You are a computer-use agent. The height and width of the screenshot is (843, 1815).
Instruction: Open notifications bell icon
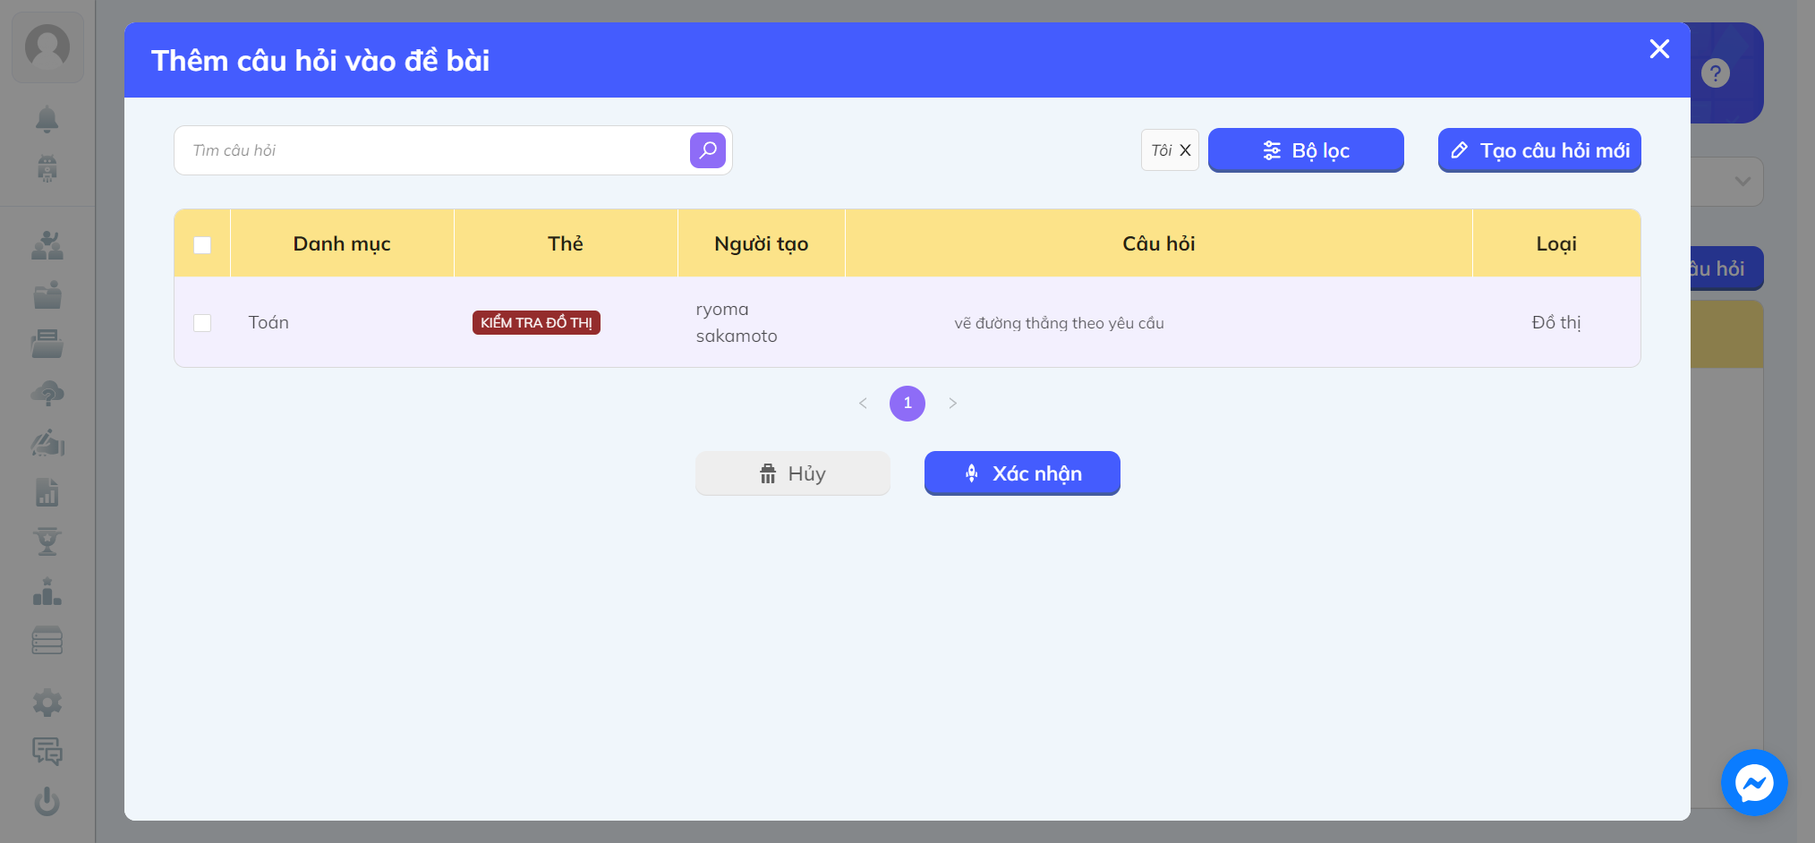[47, 119]
